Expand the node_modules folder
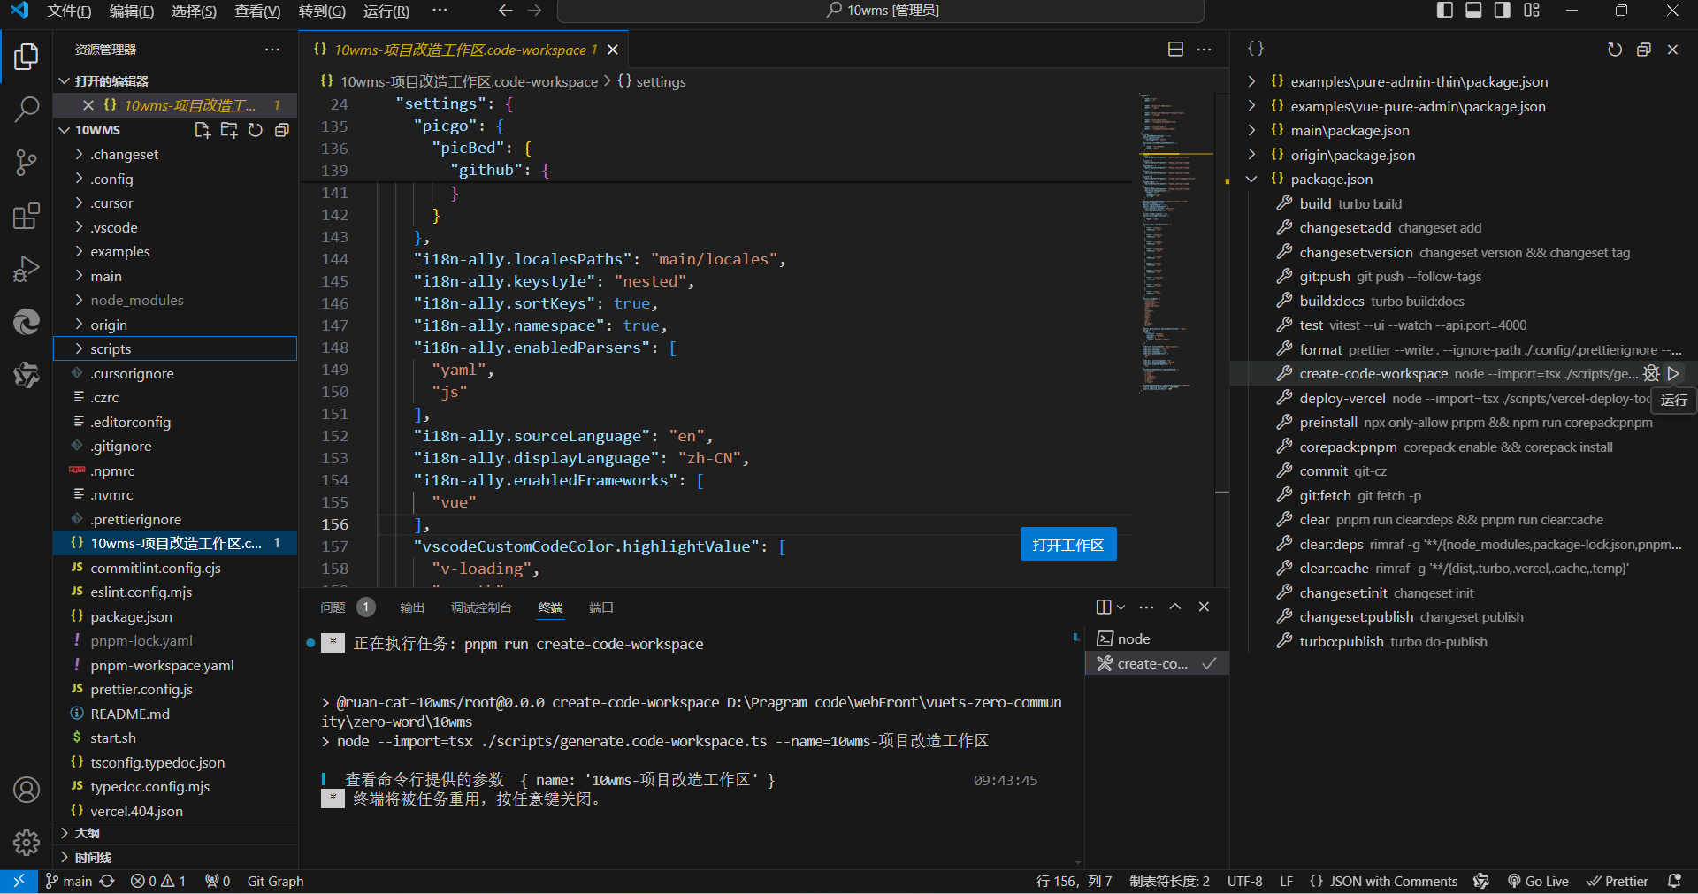 [175, 300]
